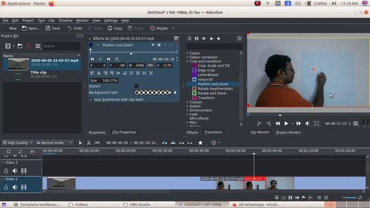Add keyframe with the plus icon

pos(100,59)
